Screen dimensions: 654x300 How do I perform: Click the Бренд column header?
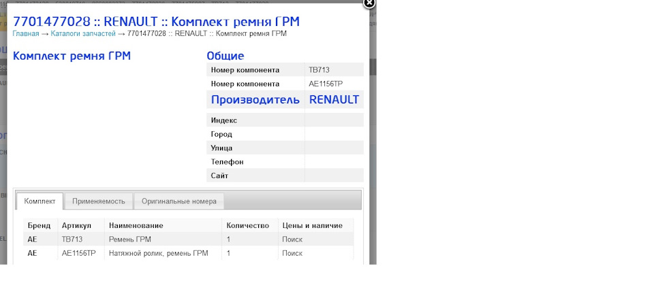(40, 225)
